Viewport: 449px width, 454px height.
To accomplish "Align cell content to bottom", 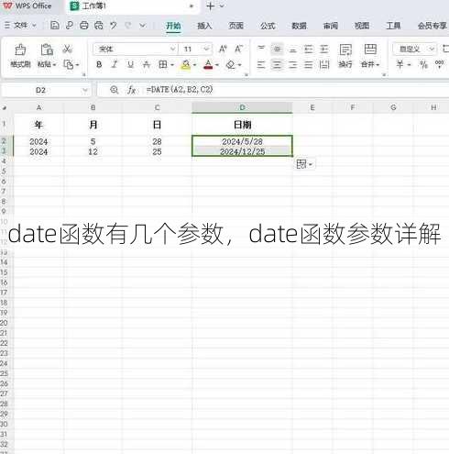I will coord(292,49).
